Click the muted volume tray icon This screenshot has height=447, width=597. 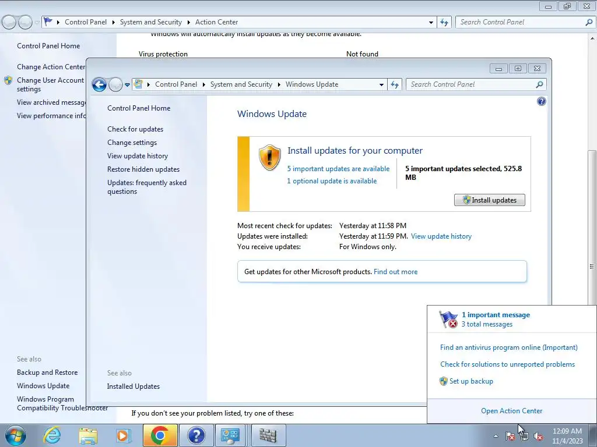[538, 436]
